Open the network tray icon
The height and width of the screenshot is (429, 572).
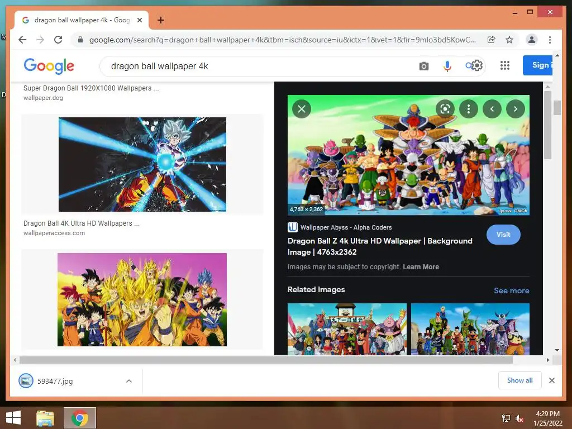tap(506, 418)
